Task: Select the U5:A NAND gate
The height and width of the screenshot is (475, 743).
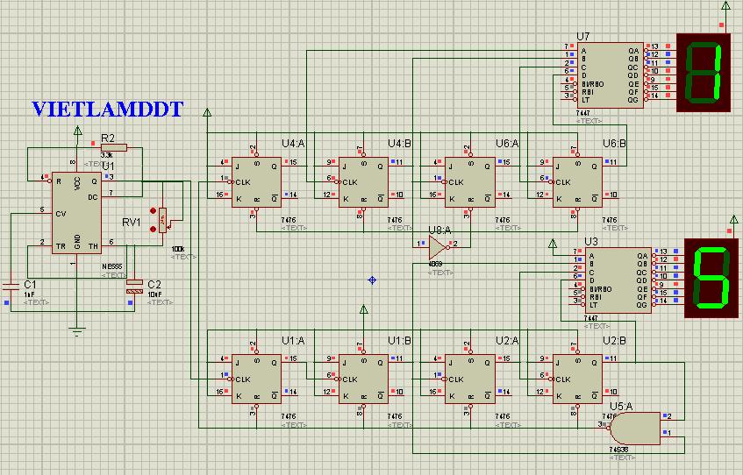Action: coord(635,429)
